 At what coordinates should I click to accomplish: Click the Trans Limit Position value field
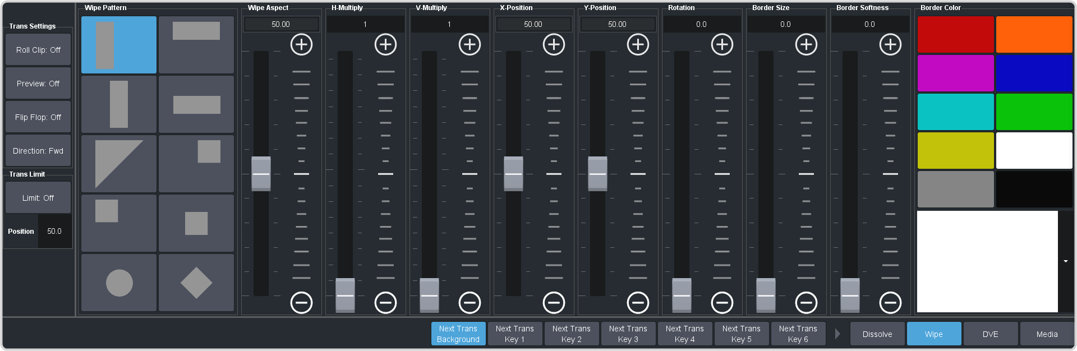click(54, 231)
